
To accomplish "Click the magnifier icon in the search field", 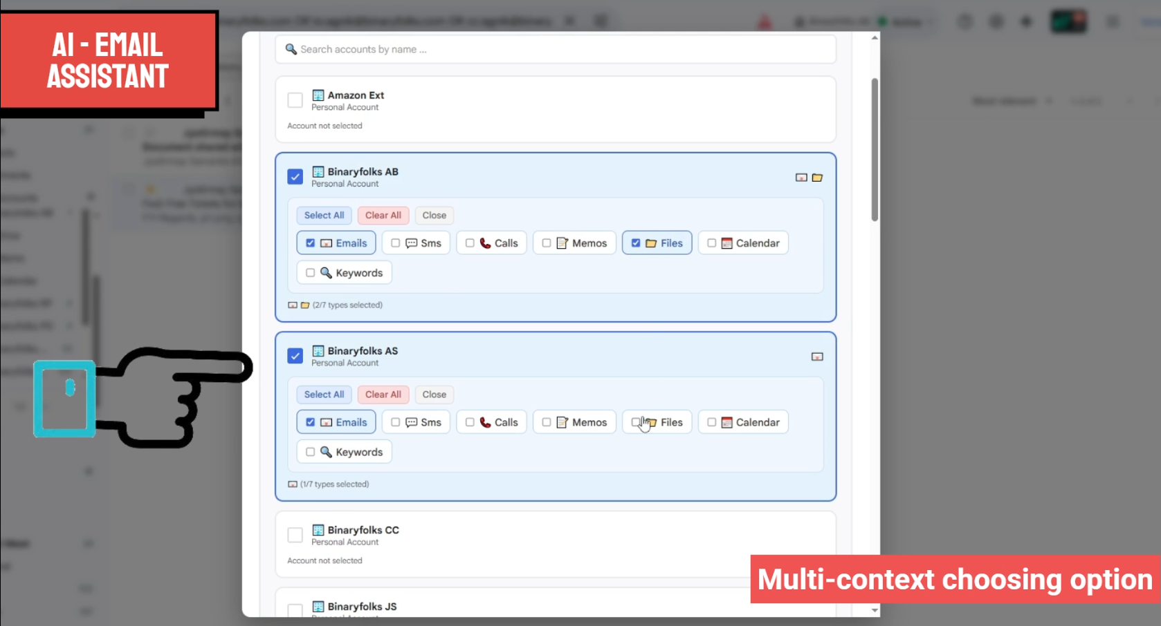I will 291,49.
